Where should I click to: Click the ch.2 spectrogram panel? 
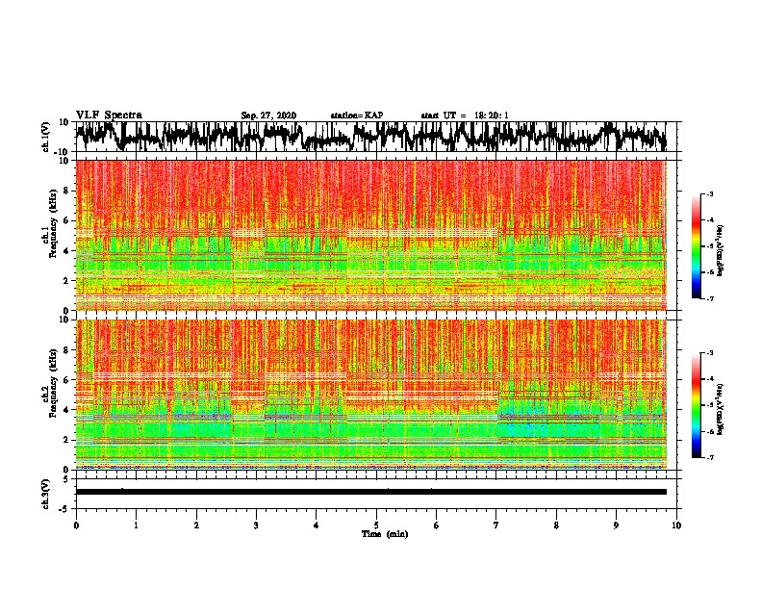click(x=371, y=395)
